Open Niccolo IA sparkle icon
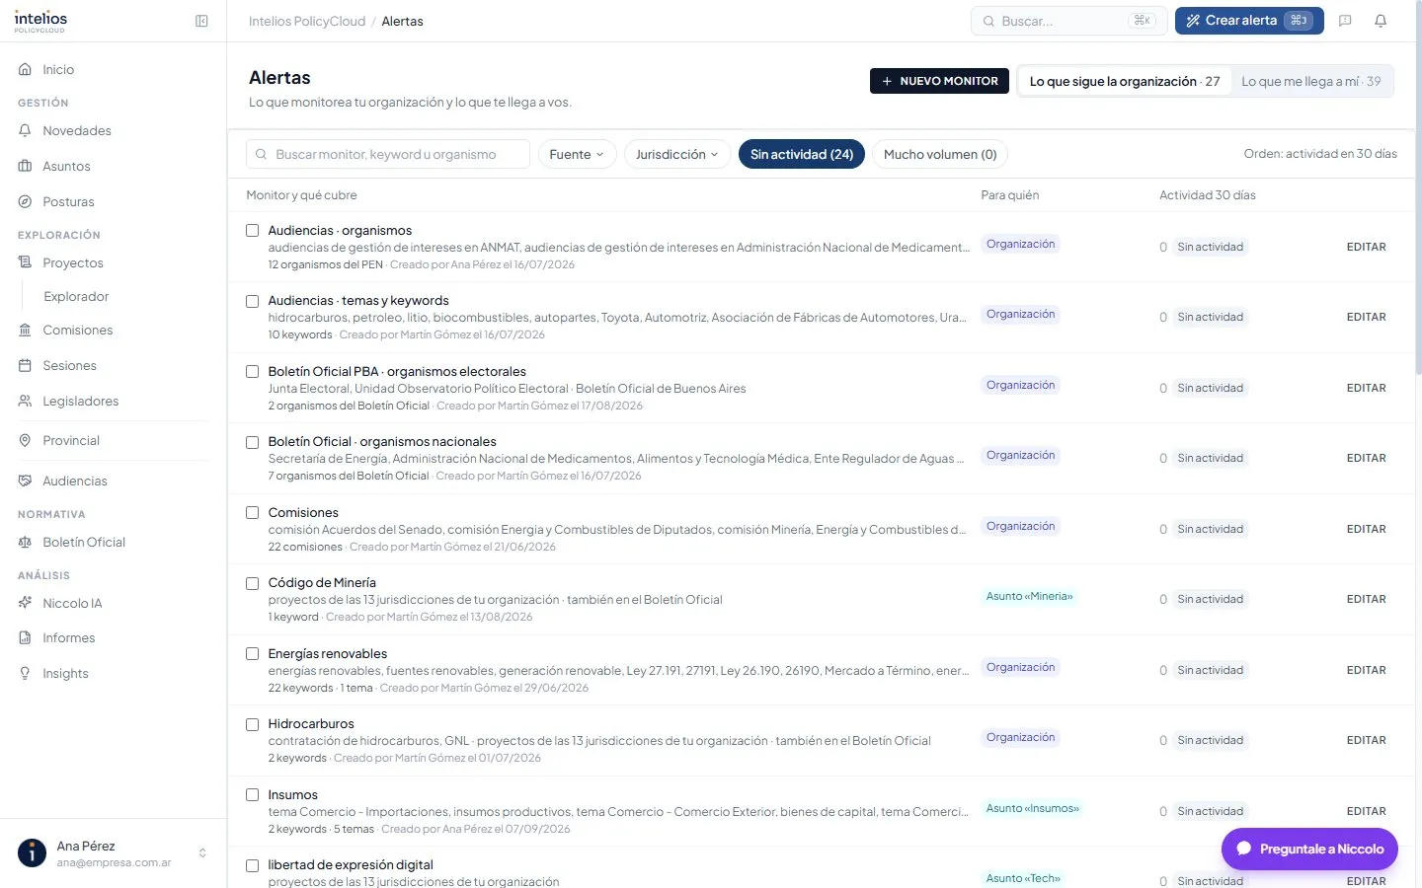Image resolution: width=1422 pixels, height=888 pixels. tap(26, 604)
